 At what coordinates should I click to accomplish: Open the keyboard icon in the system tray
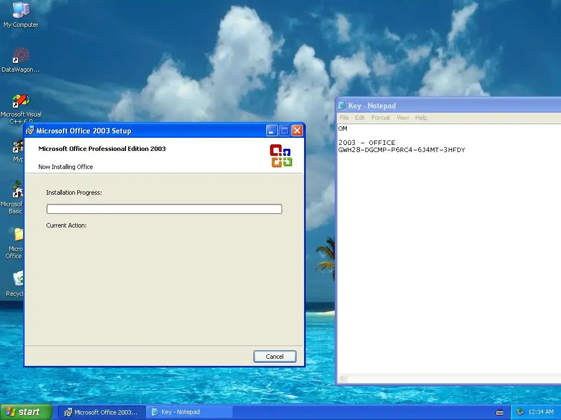click(x=500, y=412)
